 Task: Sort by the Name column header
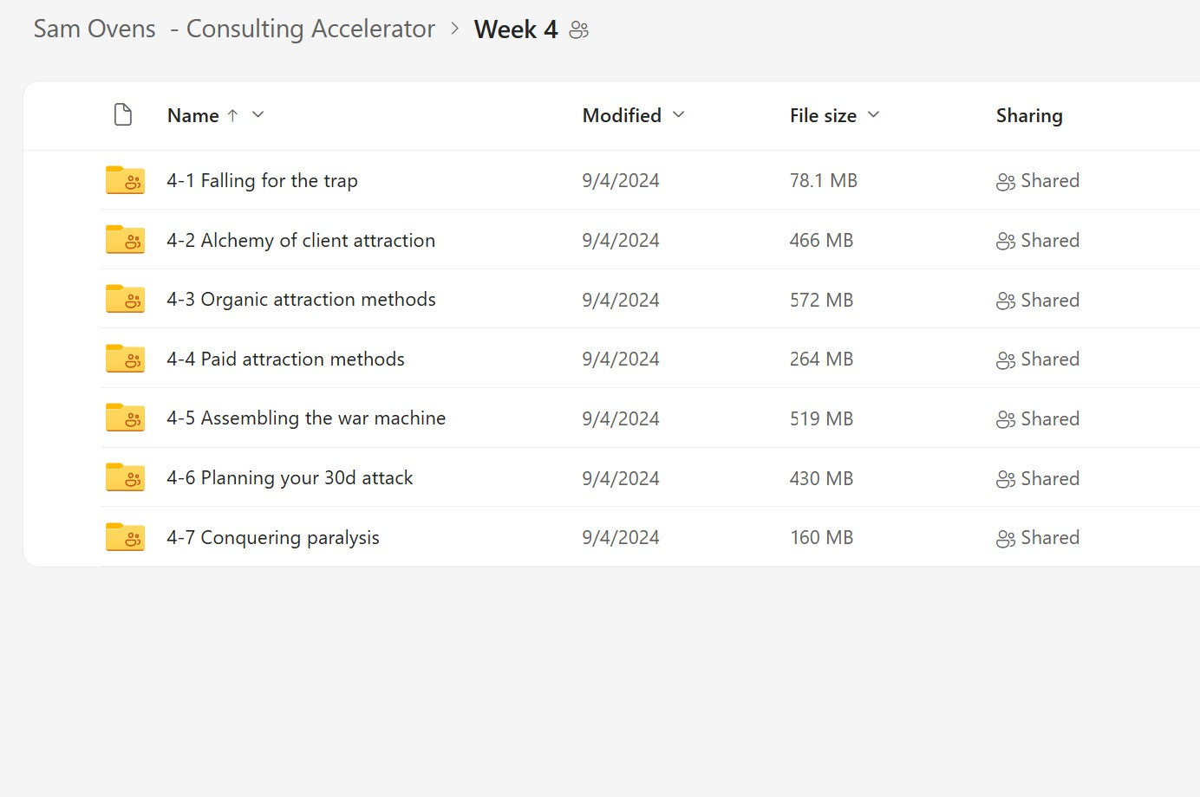[x=192, y=115]
